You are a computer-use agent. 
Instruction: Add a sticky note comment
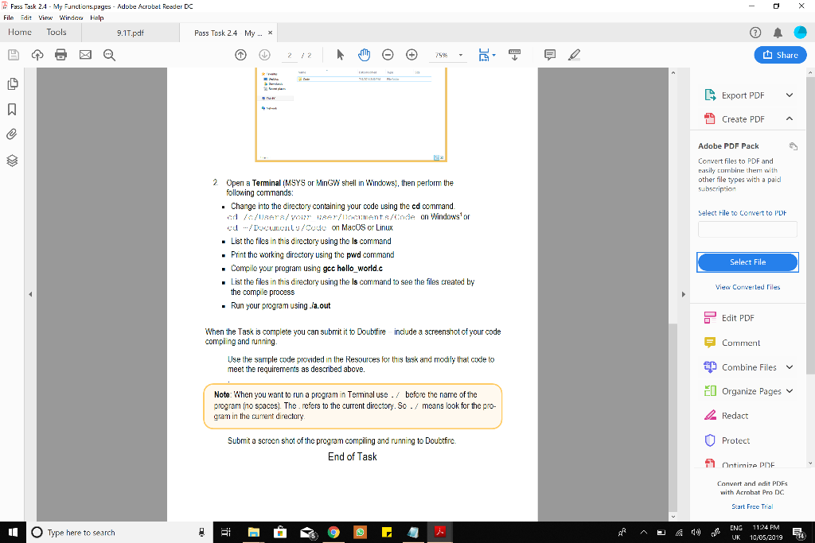550,55
